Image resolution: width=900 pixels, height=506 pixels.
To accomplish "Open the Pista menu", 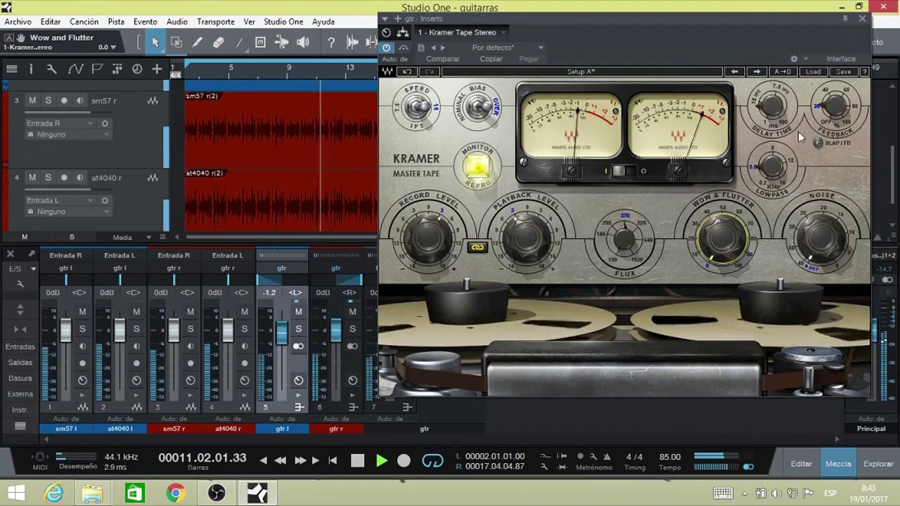I will (x=116, y=22).
